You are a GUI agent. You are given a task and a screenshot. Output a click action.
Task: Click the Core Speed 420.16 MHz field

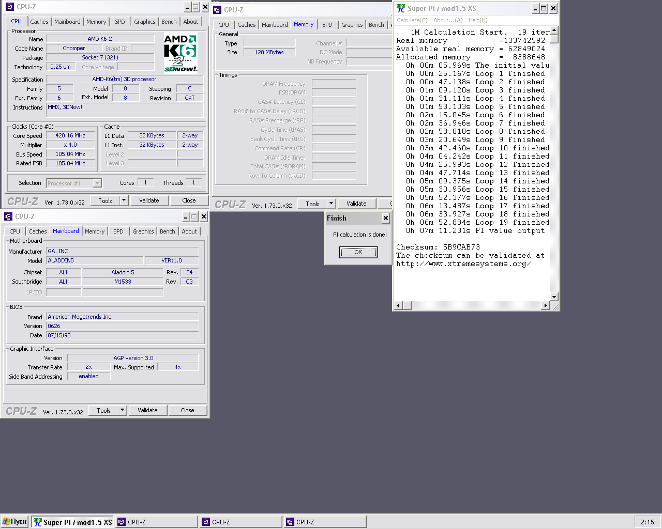70,136
